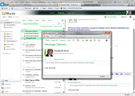Open the Filter dropdown in mail toolbar
Viewport: 135px width, 96px height.
coord(44,20)
